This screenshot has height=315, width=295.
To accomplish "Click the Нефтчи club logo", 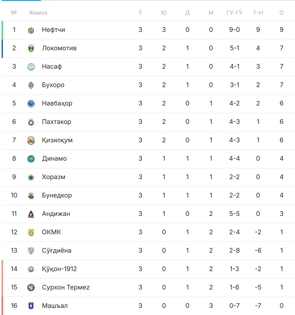I will (x=31, y=30).
